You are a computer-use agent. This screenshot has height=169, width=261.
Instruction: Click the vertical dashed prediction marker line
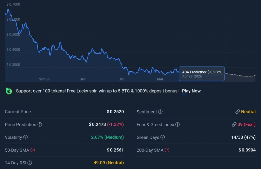[x=226, y=45]
